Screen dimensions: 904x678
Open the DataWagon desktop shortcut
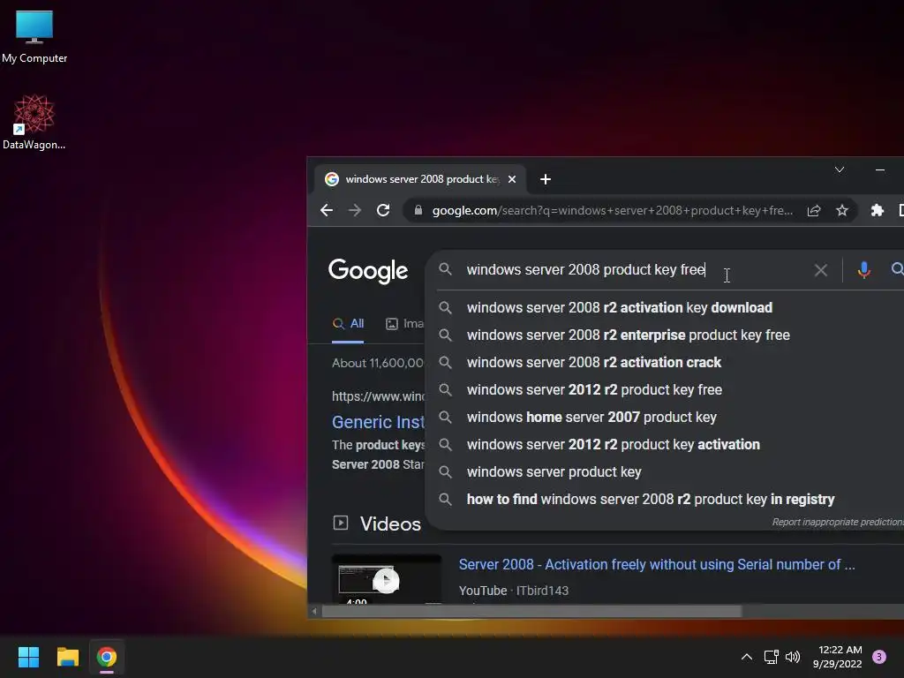34,122
